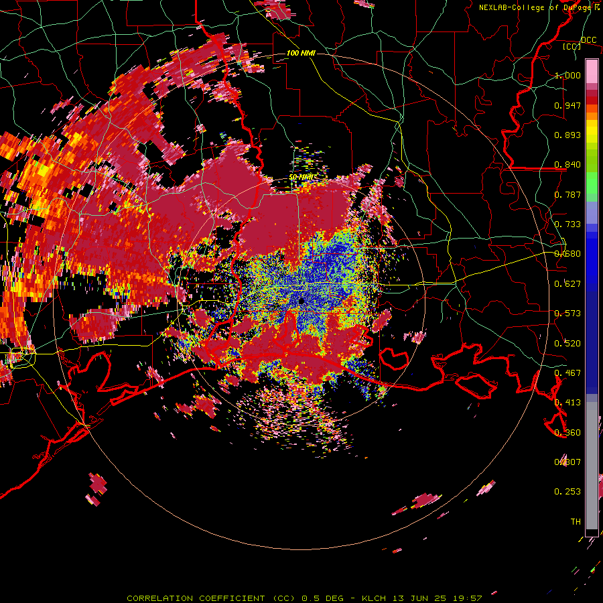Image resolution: width=603 pixels, height=603 pixels.
Task: Select the 0.467 legend value
Action: pos(567,373)
